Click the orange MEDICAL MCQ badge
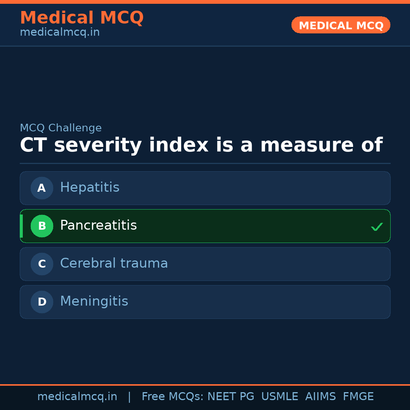The image size is (410, 410). (341, 25)
